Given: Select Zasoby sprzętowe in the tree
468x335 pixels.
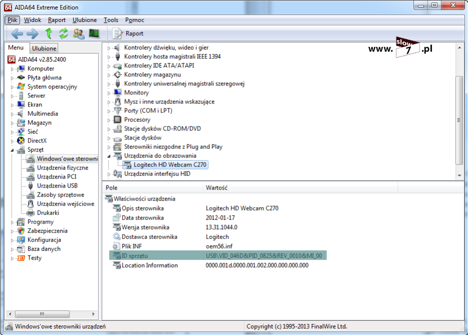Looking at the screenshot, I should (61, 195).
